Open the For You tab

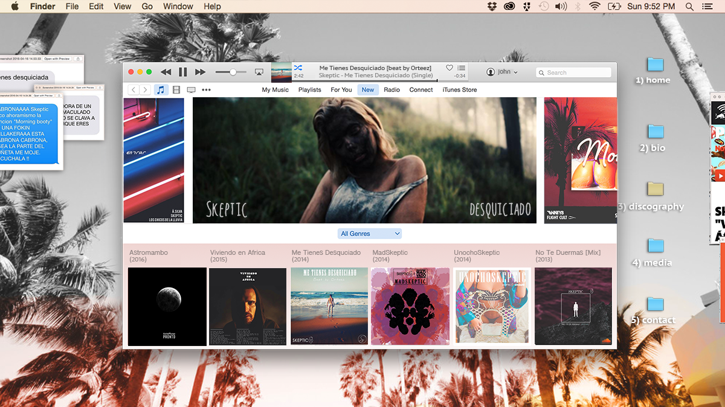pyautogui.click(x=341, y=90)
